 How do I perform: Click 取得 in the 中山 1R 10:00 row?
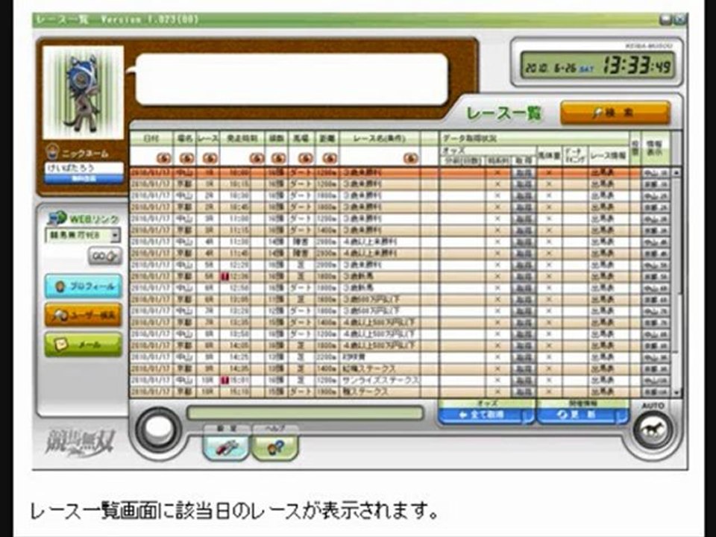[x=524, y=173]
